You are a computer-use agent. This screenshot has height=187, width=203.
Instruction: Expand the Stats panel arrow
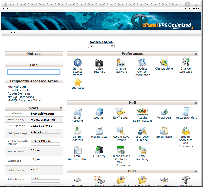click(61, 108)
